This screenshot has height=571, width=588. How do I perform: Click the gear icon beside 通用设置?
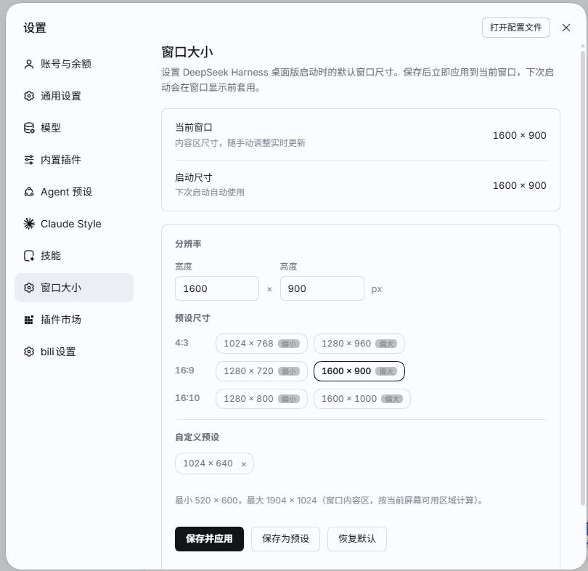[x=29, y=96]
